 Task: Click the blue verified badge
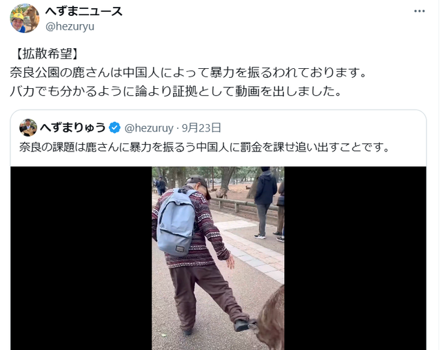[x=114, y=127]
